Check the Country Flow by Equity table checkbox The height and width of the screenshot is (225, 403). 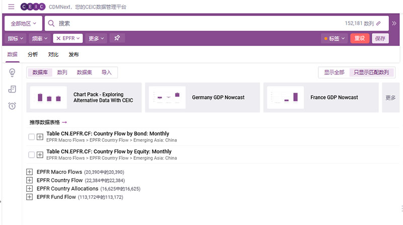coord(32,155)
